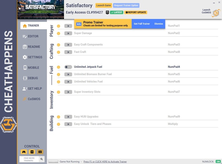The width and height of the screenshot is (222, 164).
Task: Activate Unlimited Vehicles Fuel play button
Action: pos(68,82)
